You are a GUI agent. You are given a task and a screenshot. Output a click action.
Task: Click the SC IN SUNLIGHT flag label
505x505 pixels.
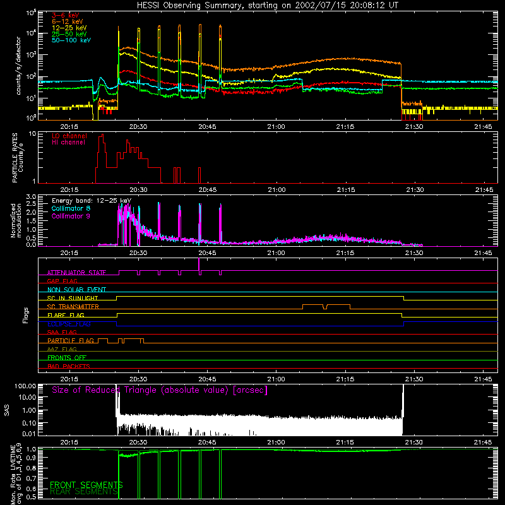[x=73, y=298]
